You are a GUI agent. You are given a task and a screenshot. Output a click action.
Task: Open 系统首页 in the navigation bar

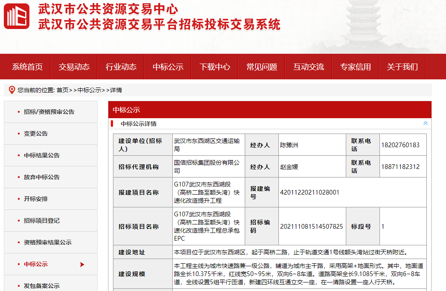[27, 67]
